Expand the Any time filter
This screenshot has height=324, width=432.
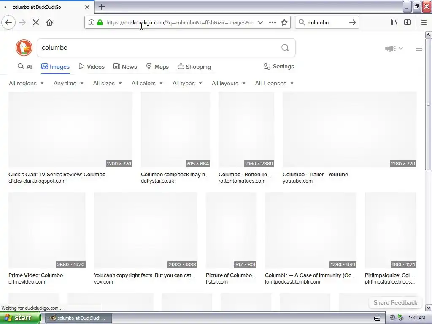(x=68, y=83)
